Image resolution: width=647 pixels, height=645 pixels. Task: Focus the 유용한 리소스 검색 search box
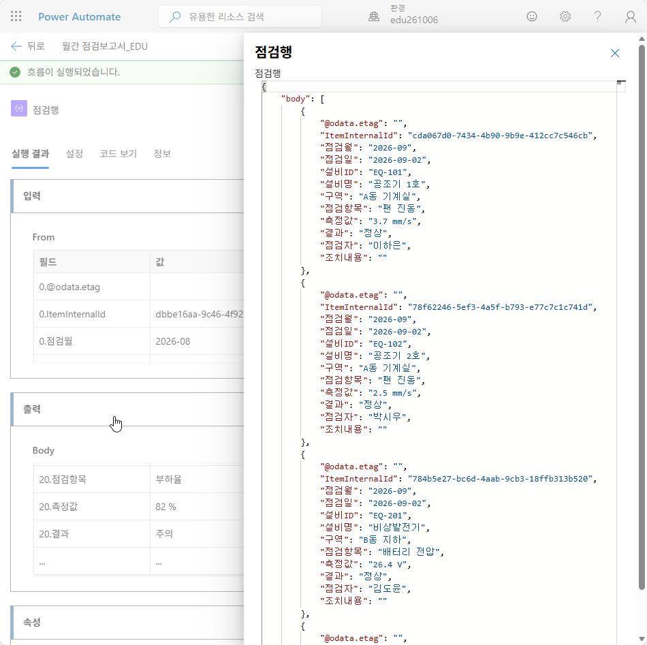point(240,16)
